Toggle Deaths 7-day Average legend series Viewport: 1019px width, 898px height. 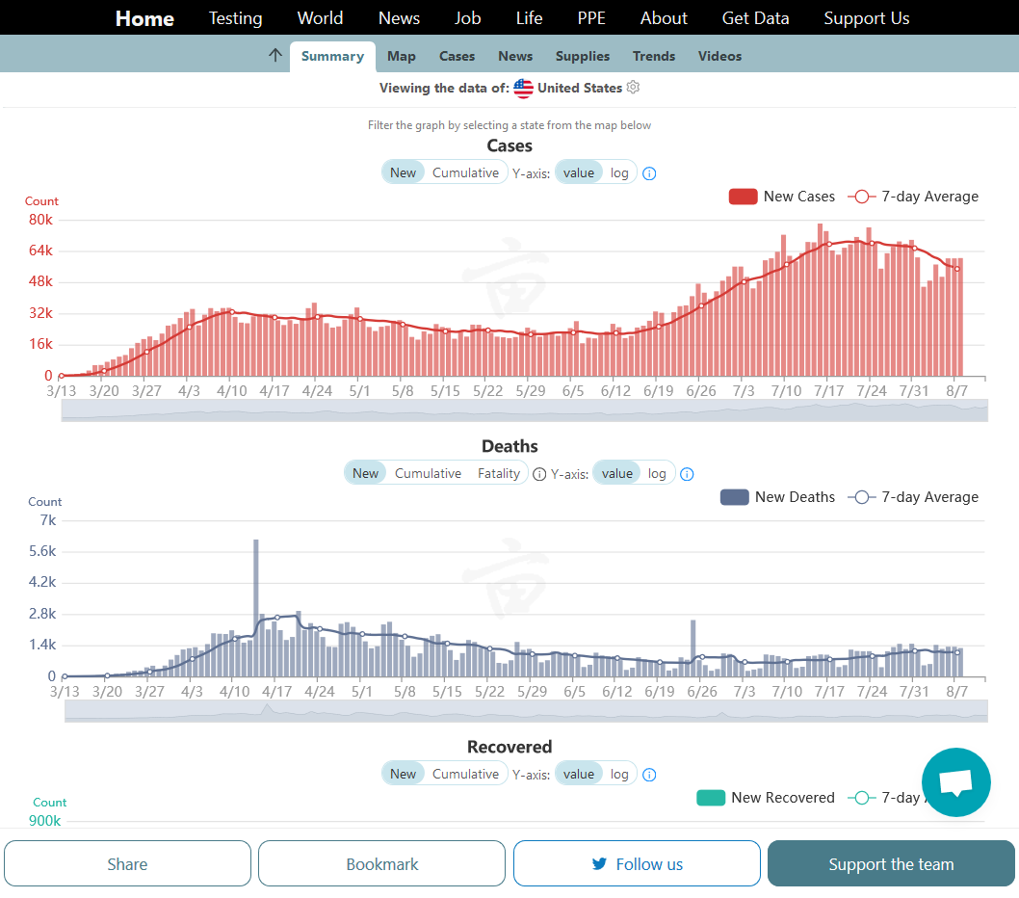point(912,497)
